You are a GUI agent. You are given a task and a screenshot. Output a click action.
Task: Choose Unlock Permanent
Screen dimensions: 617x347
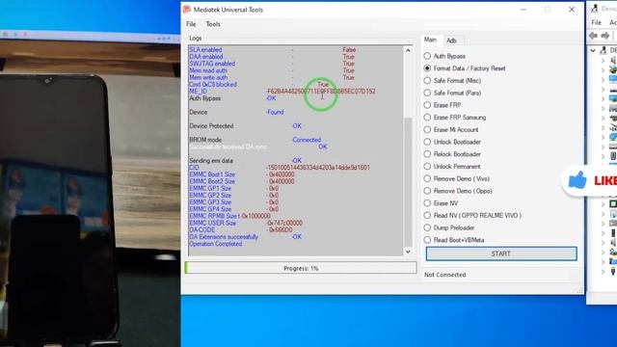pyautogui.click(x=452, y=166)
